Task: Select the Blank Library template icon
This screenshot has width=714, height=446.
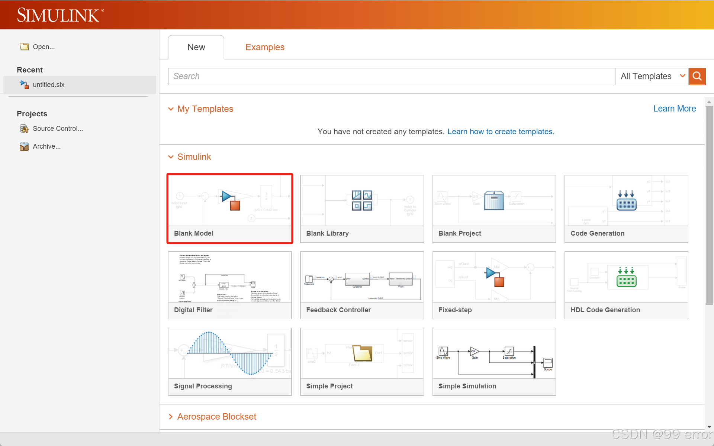Action: click(362, 201)
